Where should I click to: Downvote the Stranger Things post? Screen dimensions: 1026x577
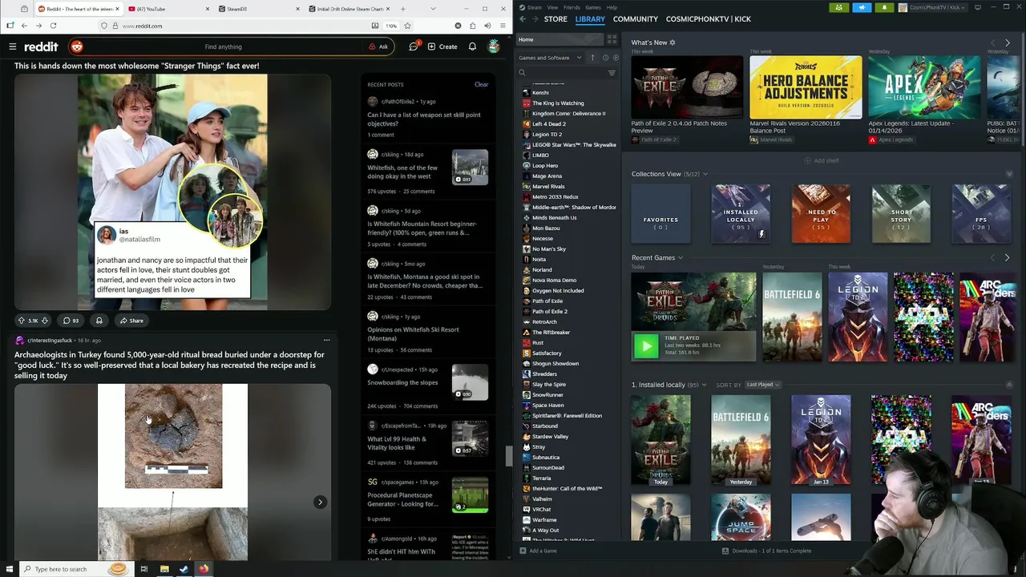click(45, 321)
